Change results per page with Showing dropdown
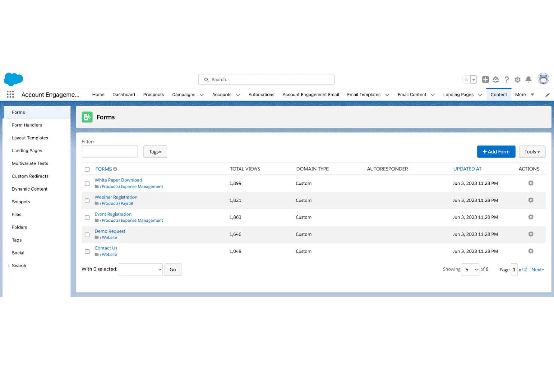The height and width of the screenshot is (369, 554). click(471, 269)
